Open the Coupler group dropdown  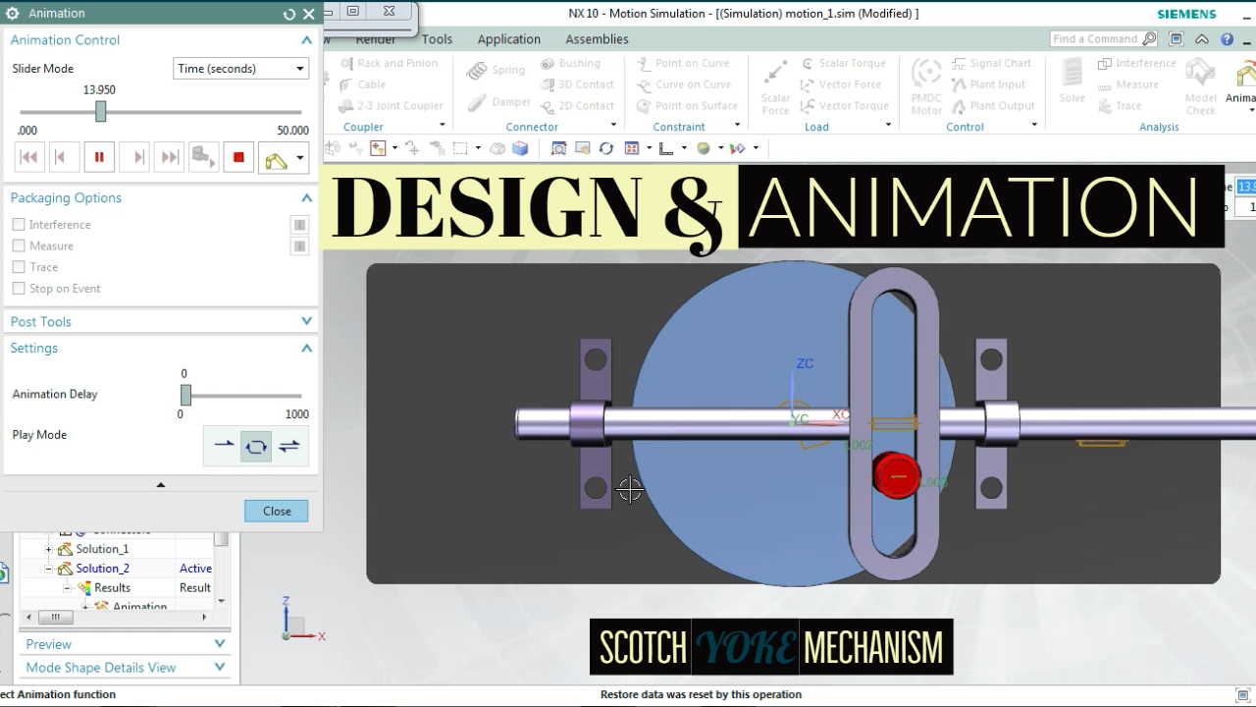(x=442, y=125)
